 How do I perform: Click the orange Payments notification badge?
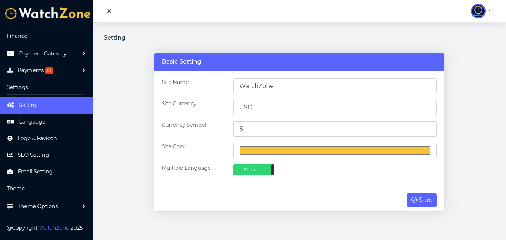point(49,71)
